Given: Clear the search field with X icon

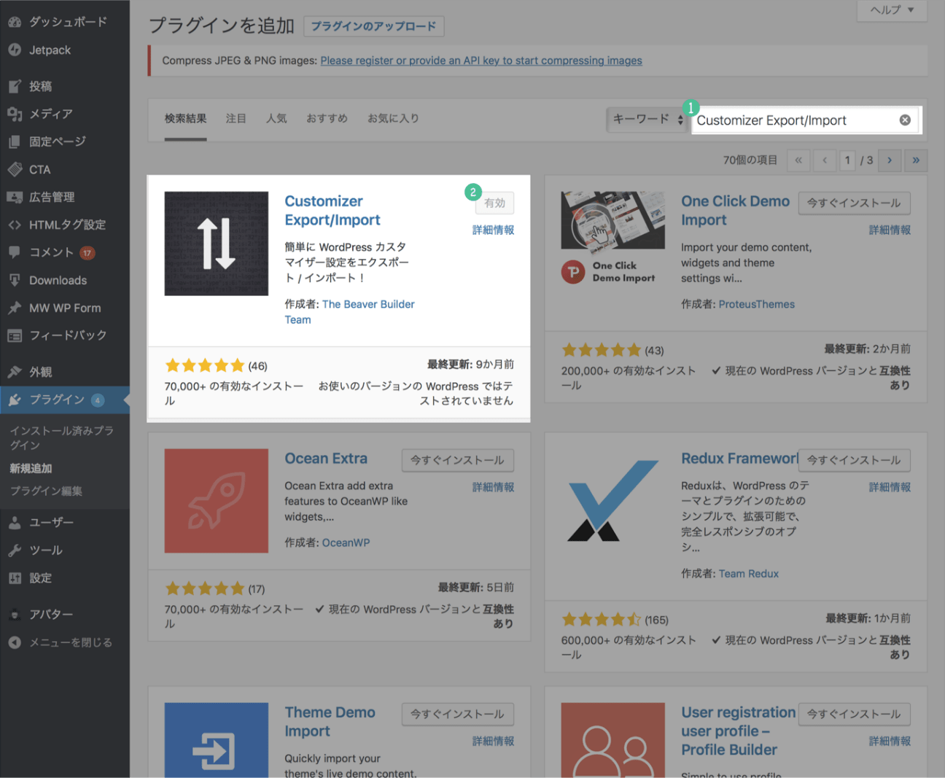Looking at the screenshot, I should click(x=905, y=120).
